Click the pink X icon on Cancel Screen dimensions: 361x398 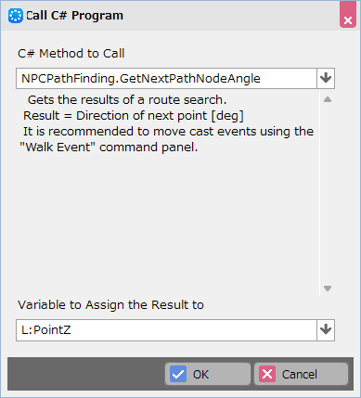tap(267, 374)
